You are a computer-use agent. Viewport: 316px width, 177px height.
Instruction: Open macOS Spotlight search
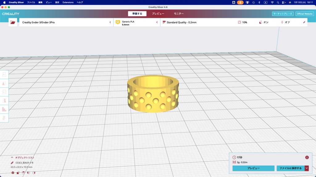pos(278,2)
